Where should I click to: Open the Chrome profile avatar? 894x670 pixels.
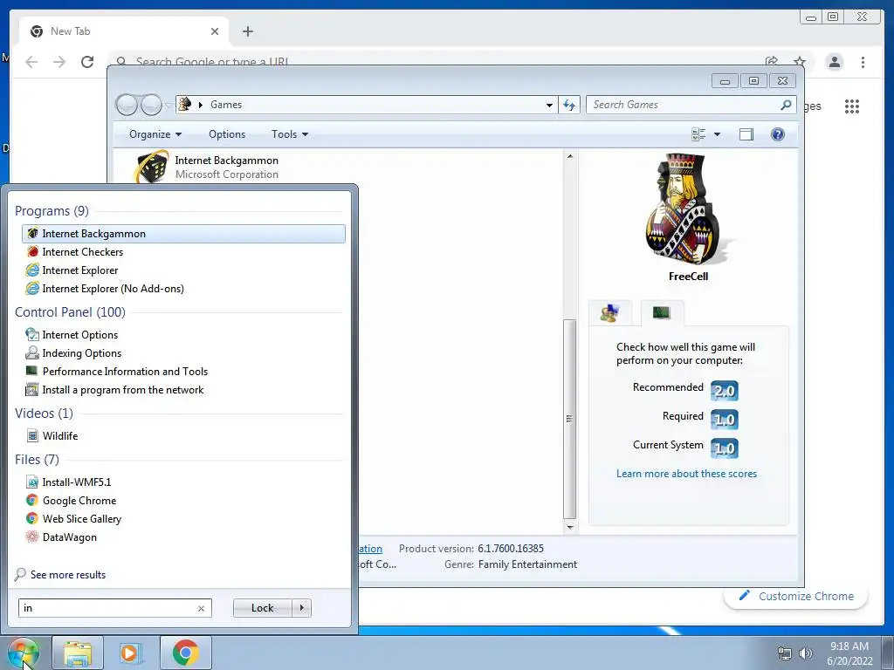tap(834, 62)
